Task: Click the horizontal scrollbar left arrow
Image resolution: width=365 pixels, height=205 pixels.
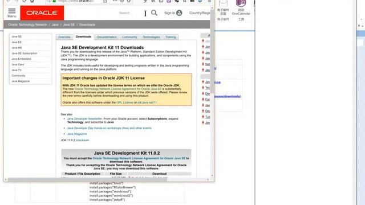Action: tap(6, 180)
